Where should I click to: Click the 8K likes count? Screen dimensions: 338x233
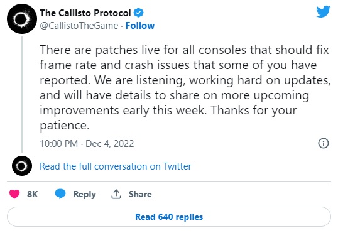[x=32, y=194]
